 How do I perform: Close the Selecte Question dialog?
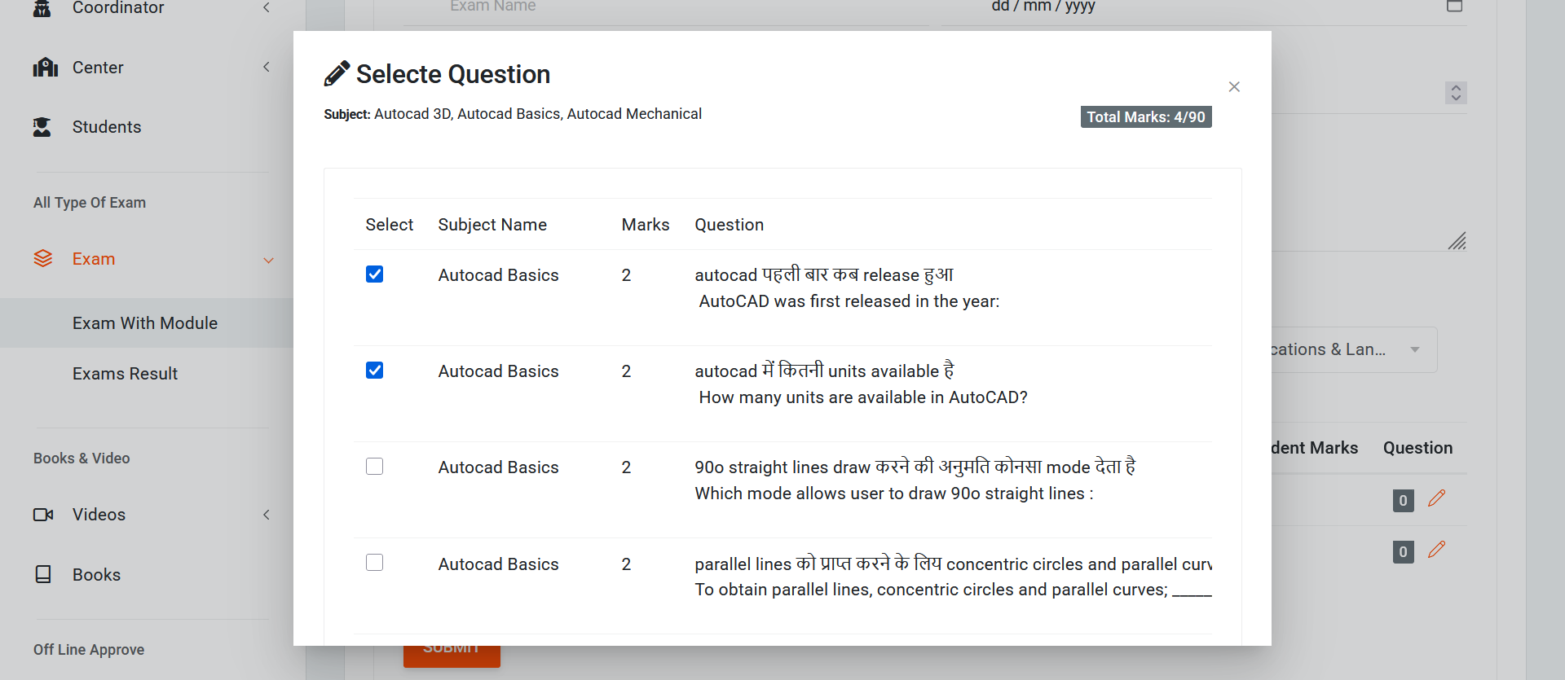tap(1234, 87)
